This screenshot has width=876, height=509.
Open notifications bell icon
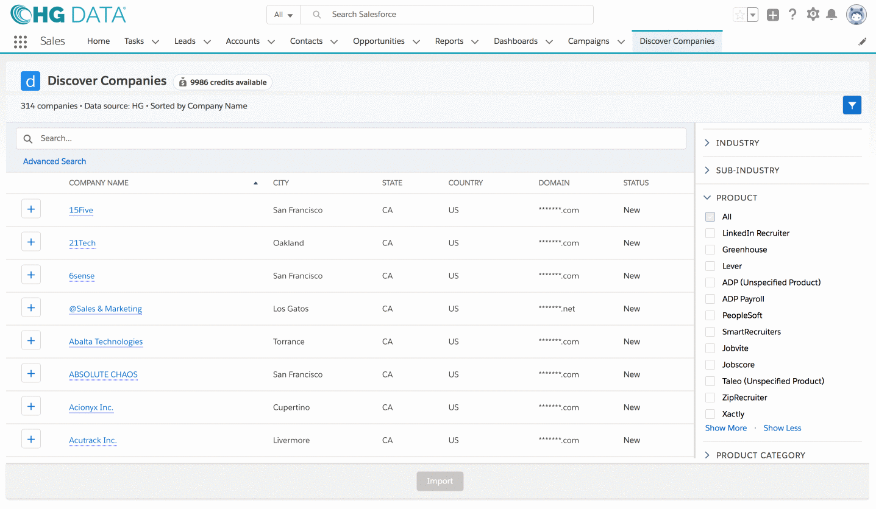point(831,15)
